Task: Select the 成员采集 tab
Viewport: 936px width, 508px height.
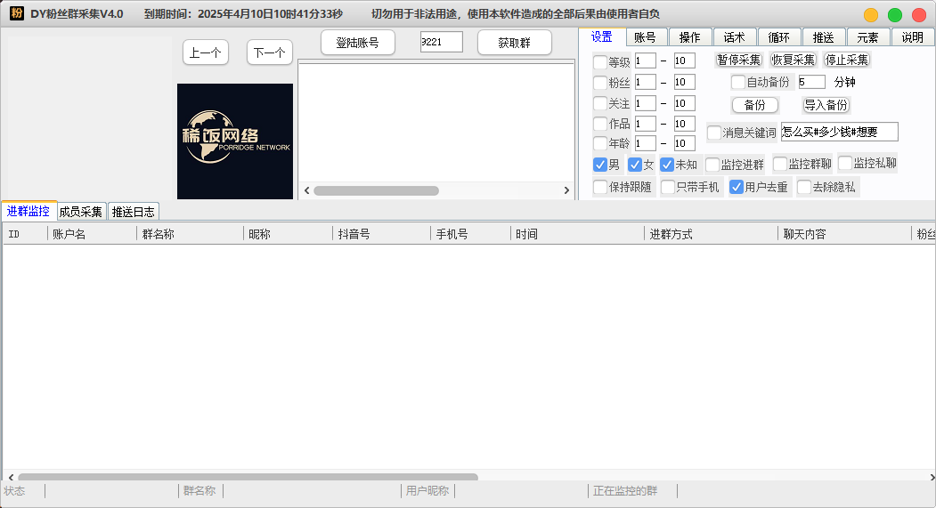Action: (81, 212)
